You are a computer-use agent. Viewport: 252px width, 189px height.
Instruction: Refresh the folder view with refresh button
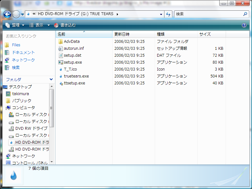tap(168, 14)
